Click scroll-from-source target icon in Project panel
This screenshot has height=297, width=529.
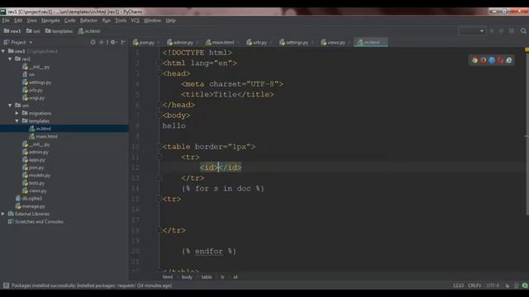coord(93,42)
